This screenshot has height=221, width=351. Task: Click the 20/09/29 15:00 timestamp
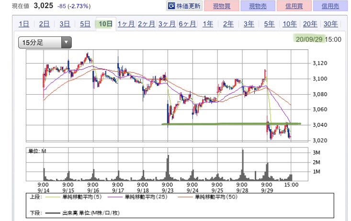(318, 39)
